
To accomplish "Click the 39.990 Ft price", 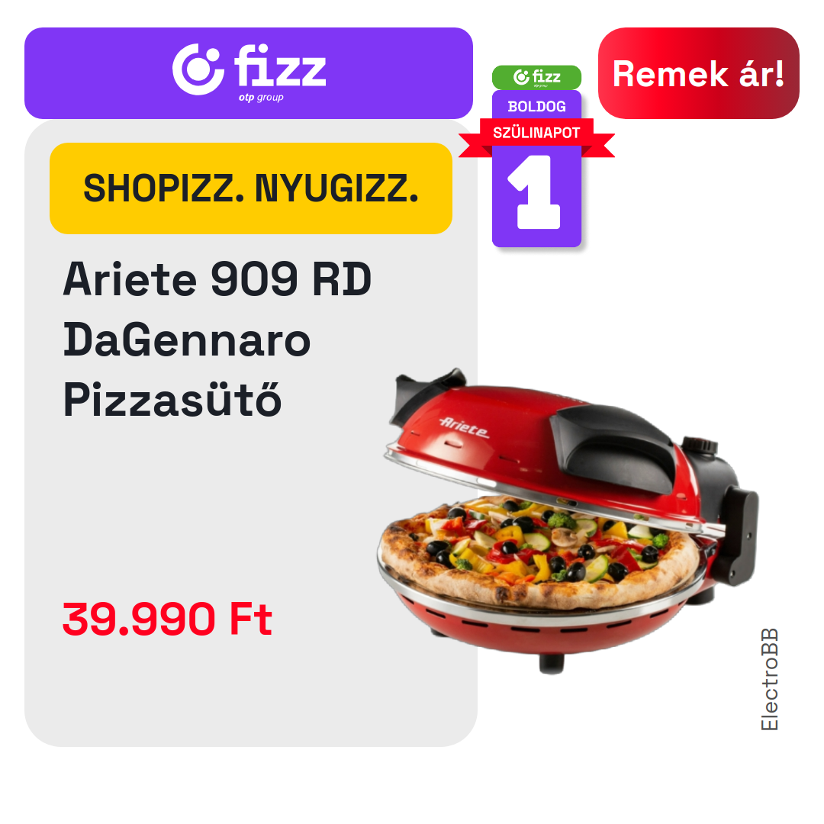I will [167, 619].
